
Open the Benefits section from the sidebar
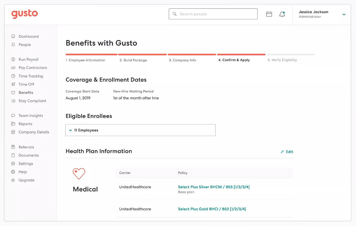pyautogui.click(x=25, y=92)
